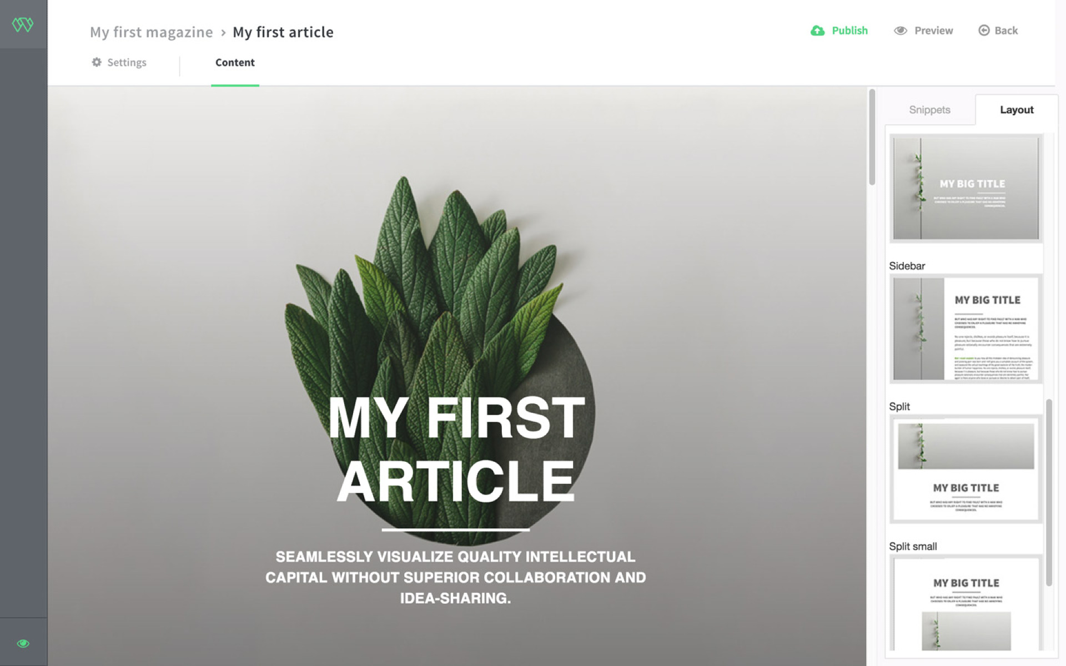Click the Preview eye icon in header

[x=900, y=31]
